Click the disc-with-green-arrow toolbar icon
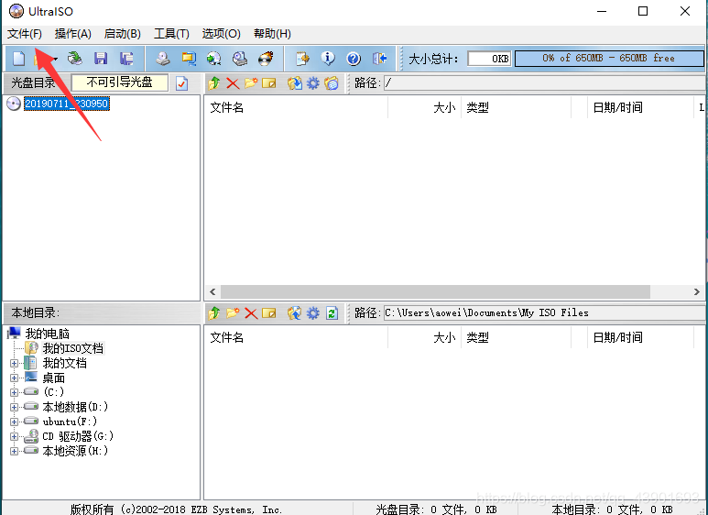This screenshot has width=708, height=515. 214,59
